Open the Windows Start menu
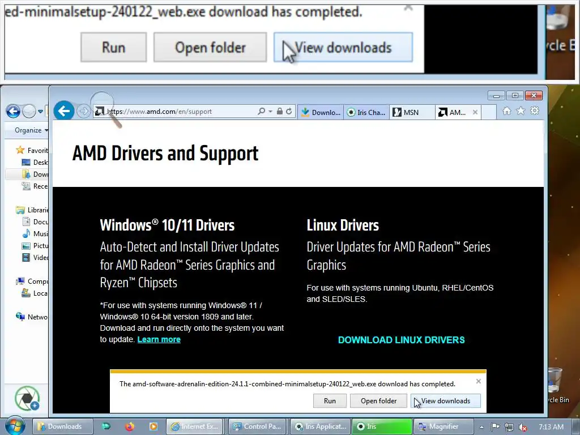Viewport: 580px width, 435px height. pyautogui.click(x=15, y=426)
